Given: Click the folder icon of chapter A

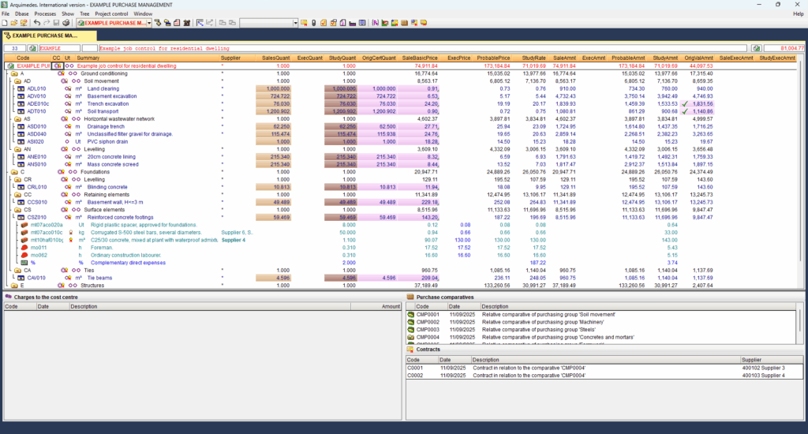Looking at the screenshot, I should pos(13,73).
